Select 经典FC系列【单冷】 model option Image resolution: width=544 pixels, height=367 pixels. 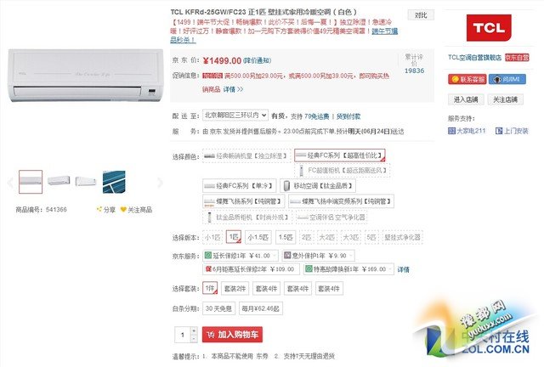pos(239,186)
